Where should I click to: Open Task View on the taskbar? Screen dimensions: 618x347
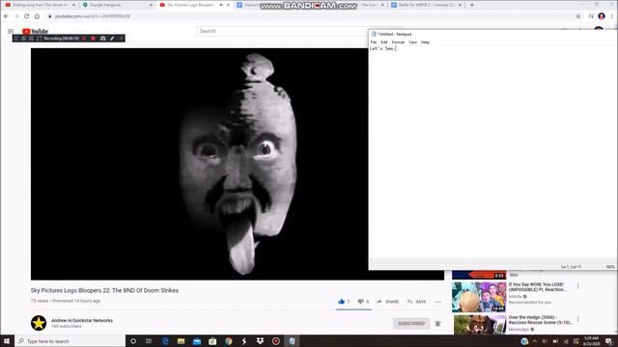tap(149, 341)
